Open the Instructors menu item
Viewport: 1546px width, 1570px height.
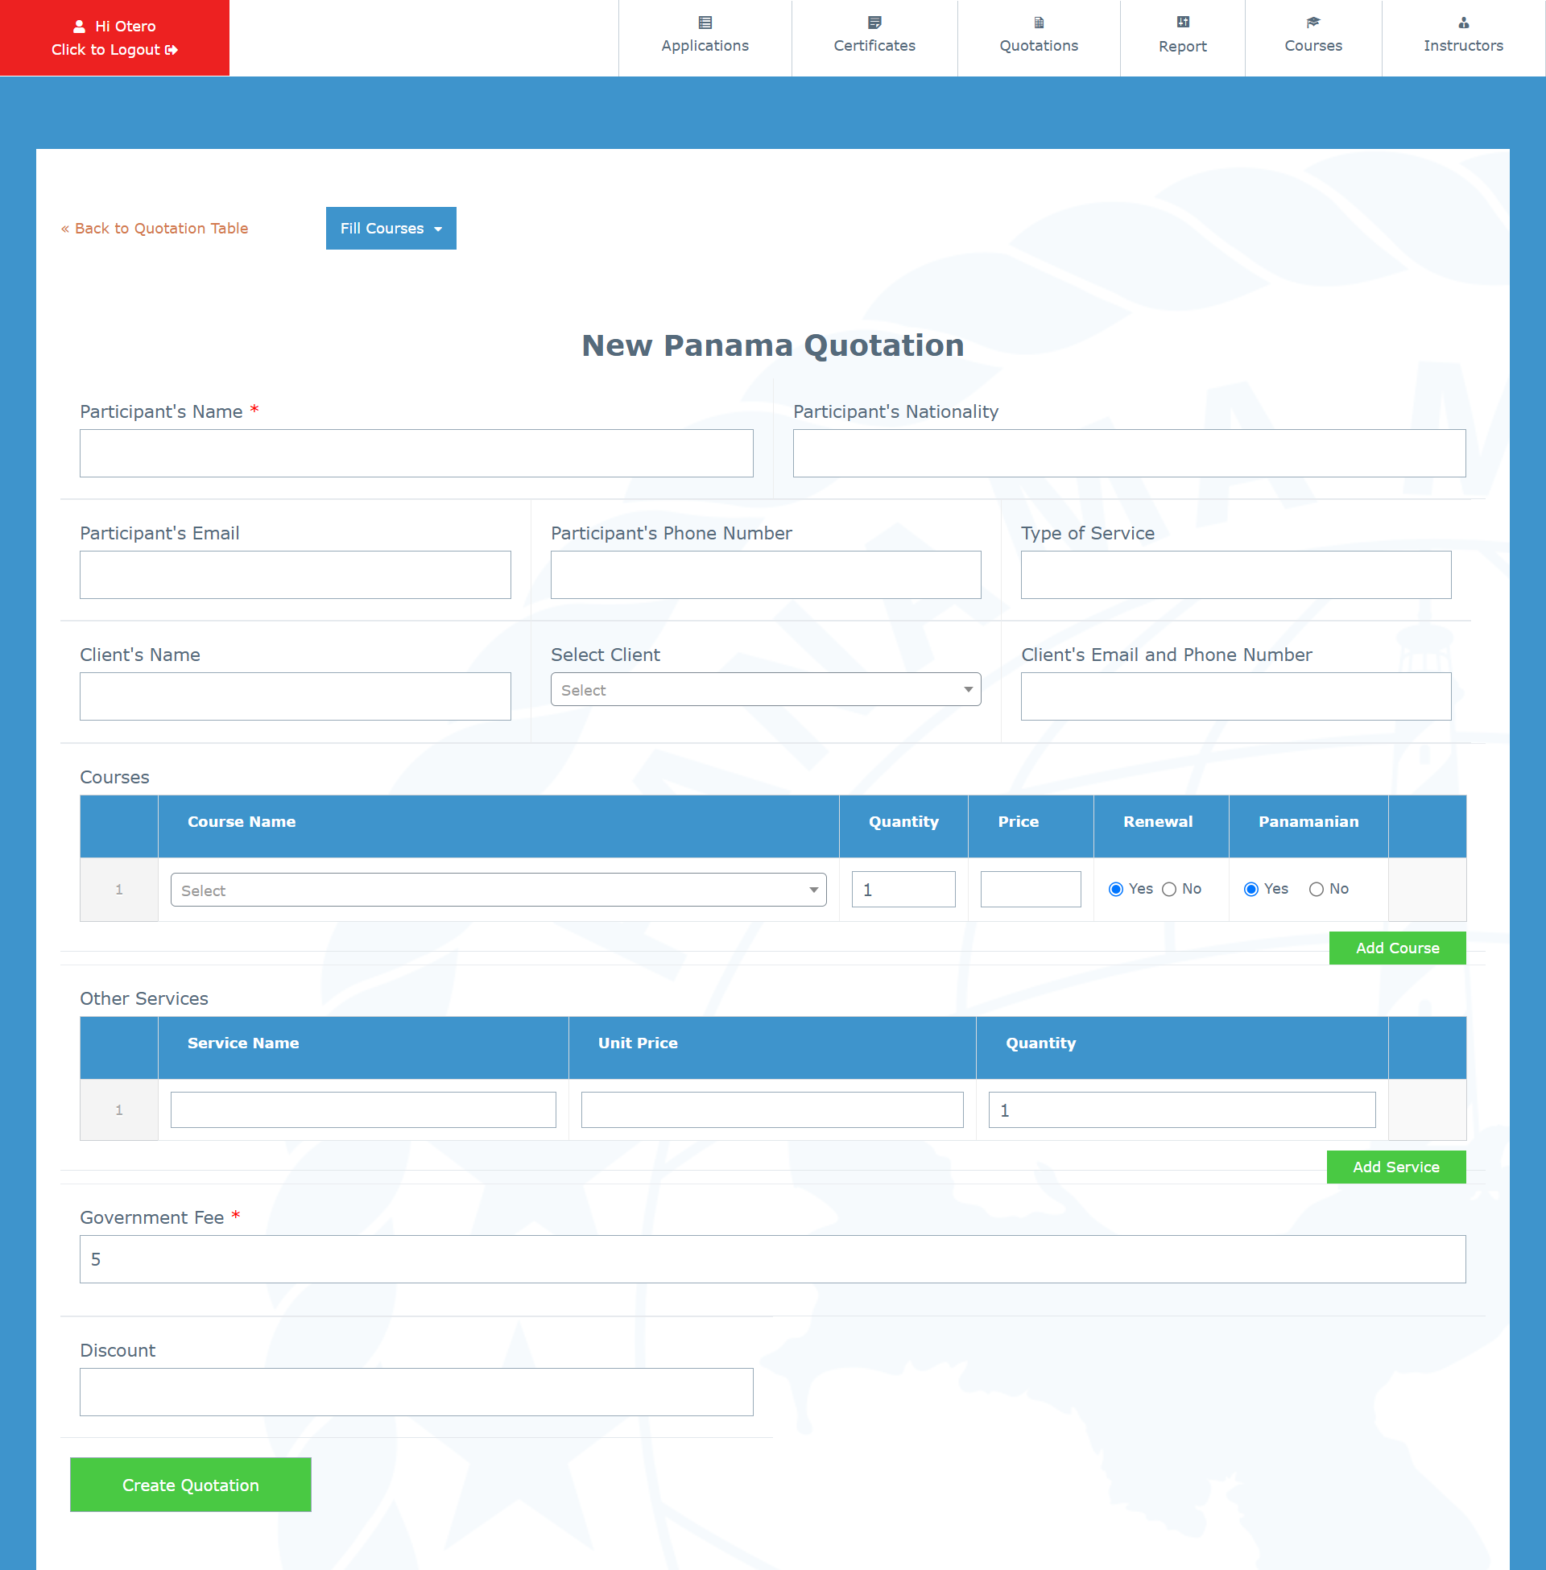click(x=1463, y=45)
